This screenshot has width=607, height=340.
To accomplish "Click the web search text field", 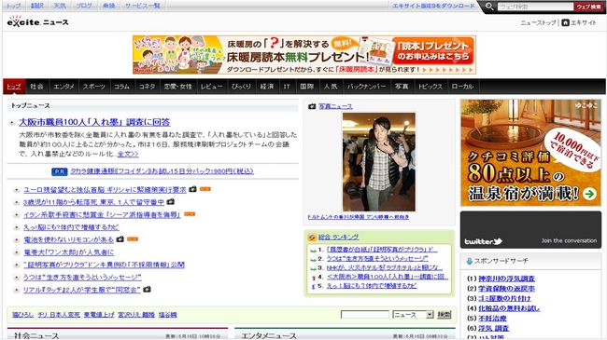I will click(x=535, y=7).
